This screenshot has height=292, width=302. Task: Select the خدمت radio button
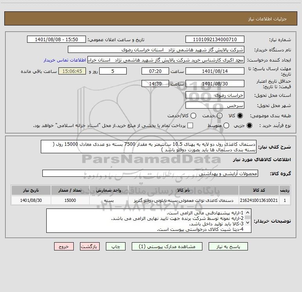pyautogui.click(x=220, y=116)
